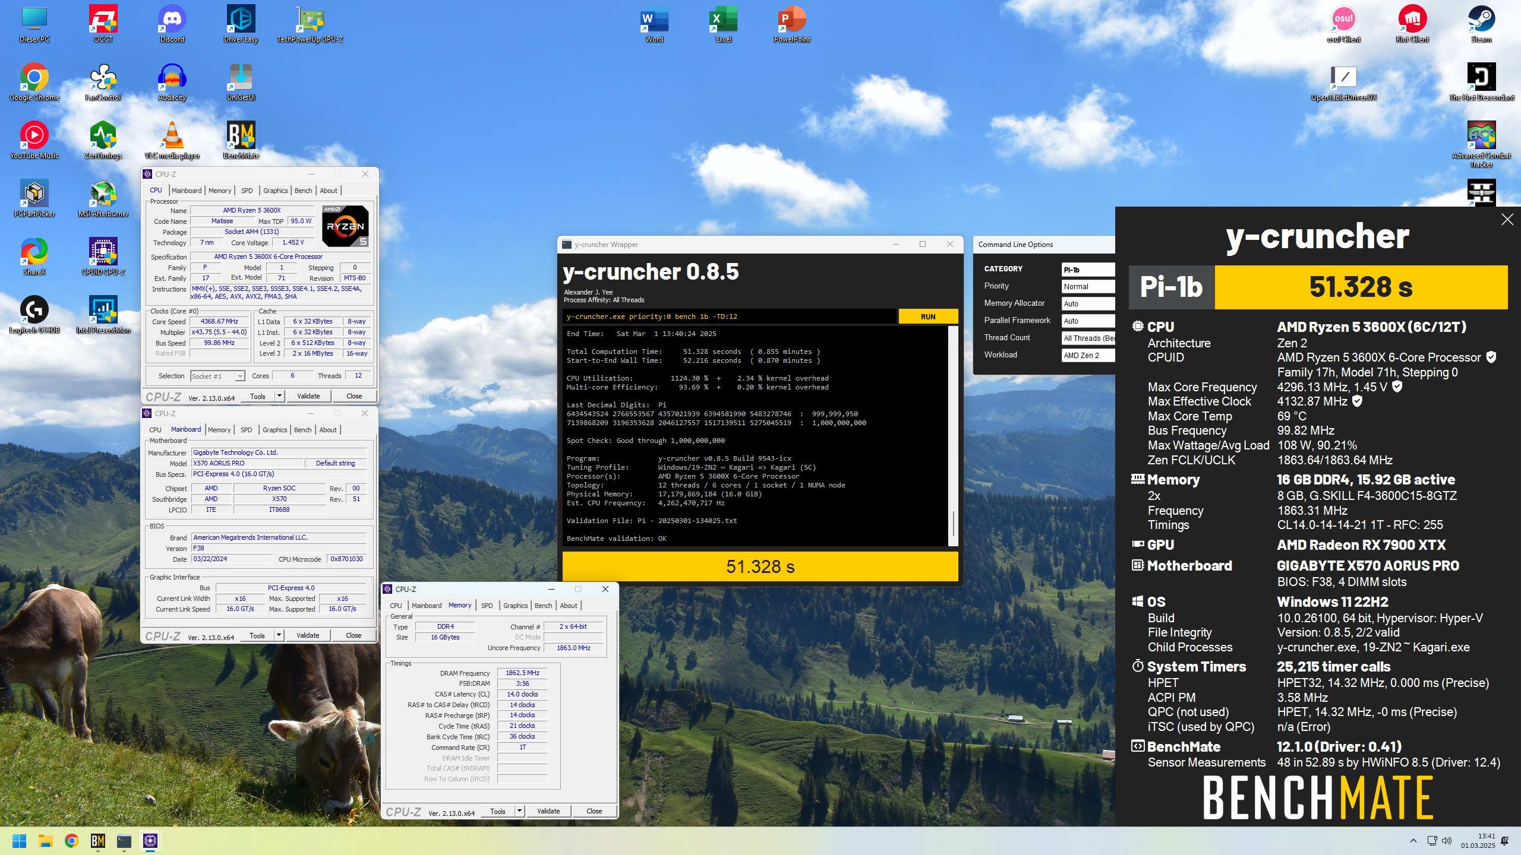The width and height of the screenshot is (1521, 855).
Task: Open the PowerPoint desktop shortcut
Action: click(792, 24)
